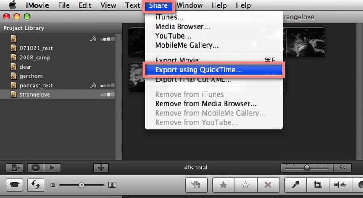
Task: Open the audio adjustments tool
Action: click(340, 185)
